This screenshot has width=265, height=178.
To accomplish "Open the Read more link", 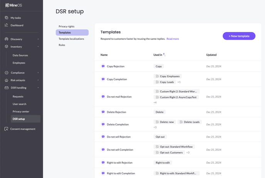I will tap(173, 39).
